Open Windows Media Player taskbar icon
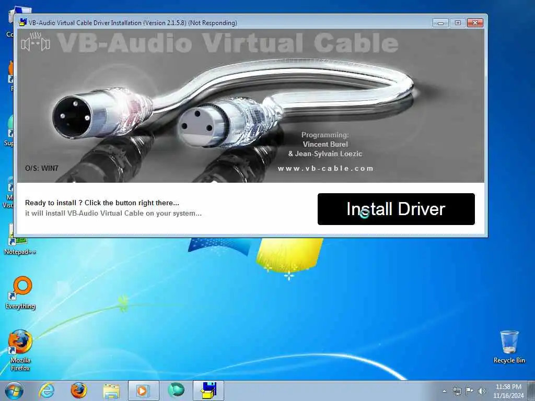535x401 pixels. (x=143, y=391)
